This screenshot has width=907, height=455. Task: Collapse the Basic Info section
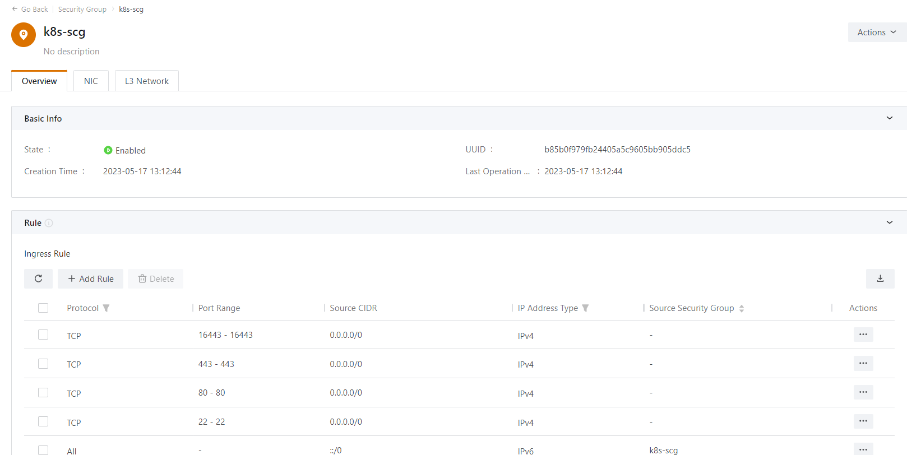889,118
